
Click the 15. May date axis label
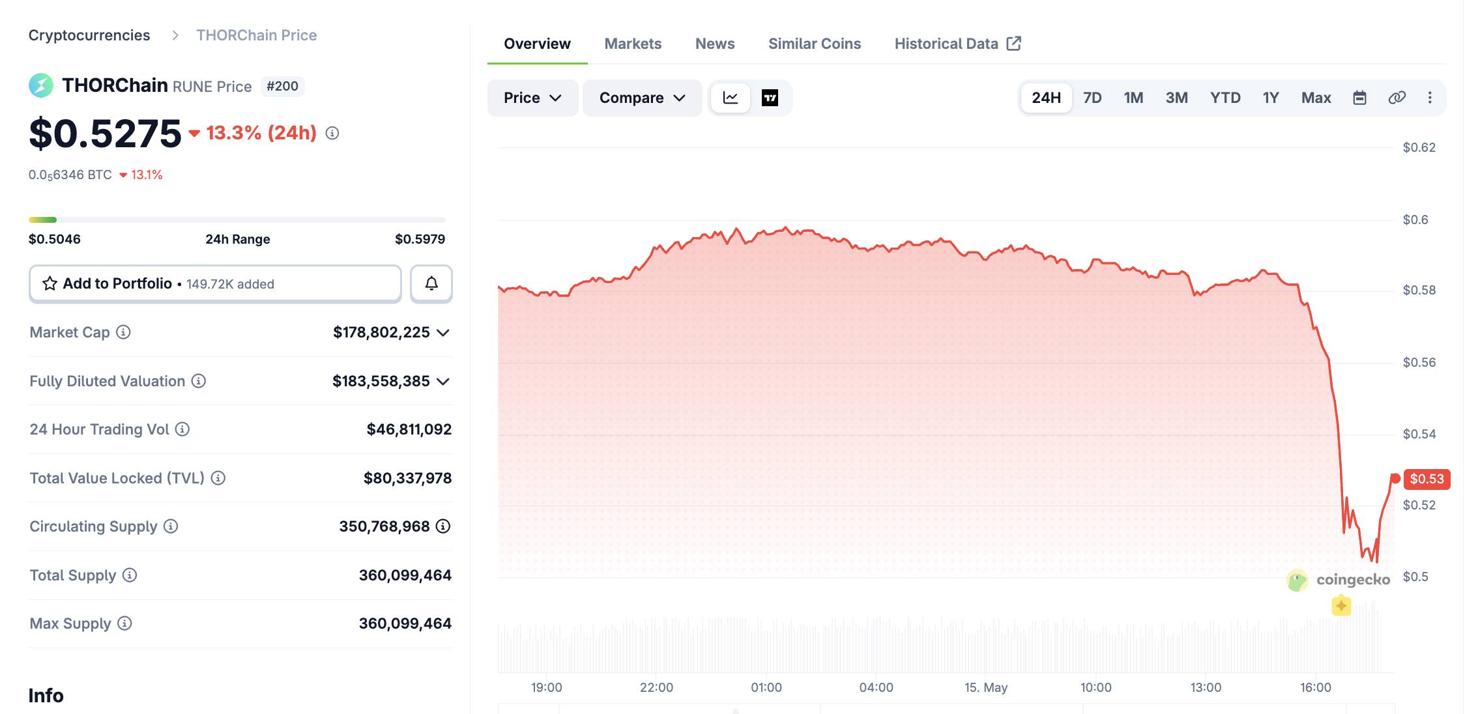[986, 687]
